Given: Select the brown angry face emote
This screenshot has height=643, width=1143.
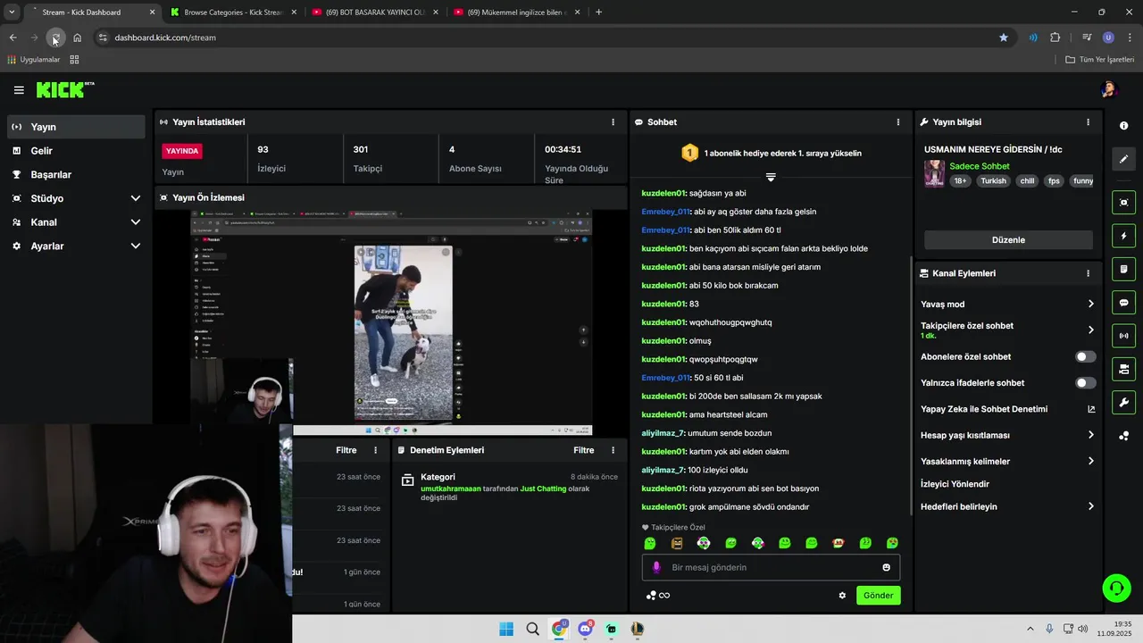Looking at the screenshot, I should [677, 543].
